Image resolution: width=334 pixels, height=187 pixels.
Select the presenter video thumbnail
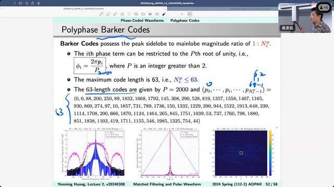point(305,18)
